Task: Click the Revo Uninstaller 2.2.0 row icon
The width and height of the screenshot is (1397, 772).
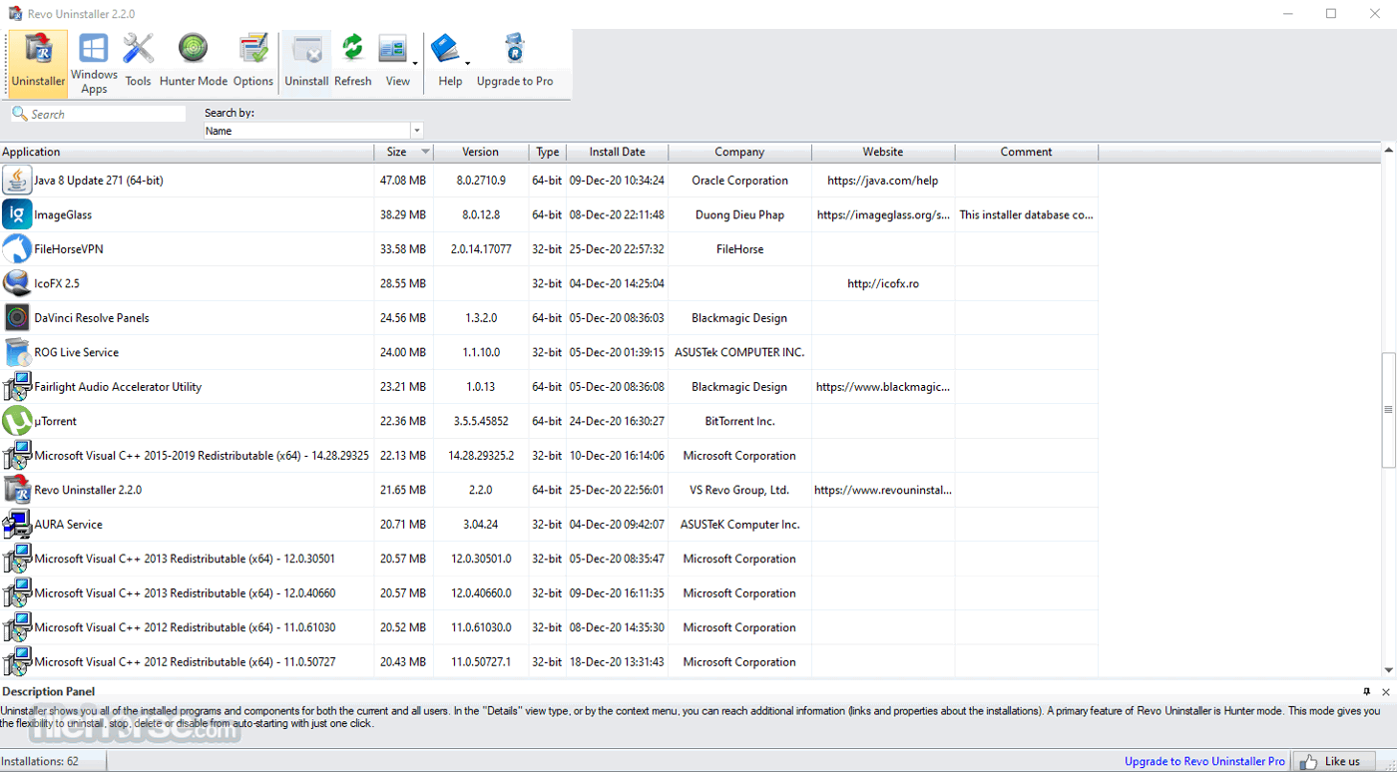Action: (17, 490)
